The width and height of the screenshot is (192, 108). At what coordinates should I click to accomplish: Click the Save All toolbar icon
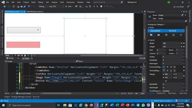25,7
